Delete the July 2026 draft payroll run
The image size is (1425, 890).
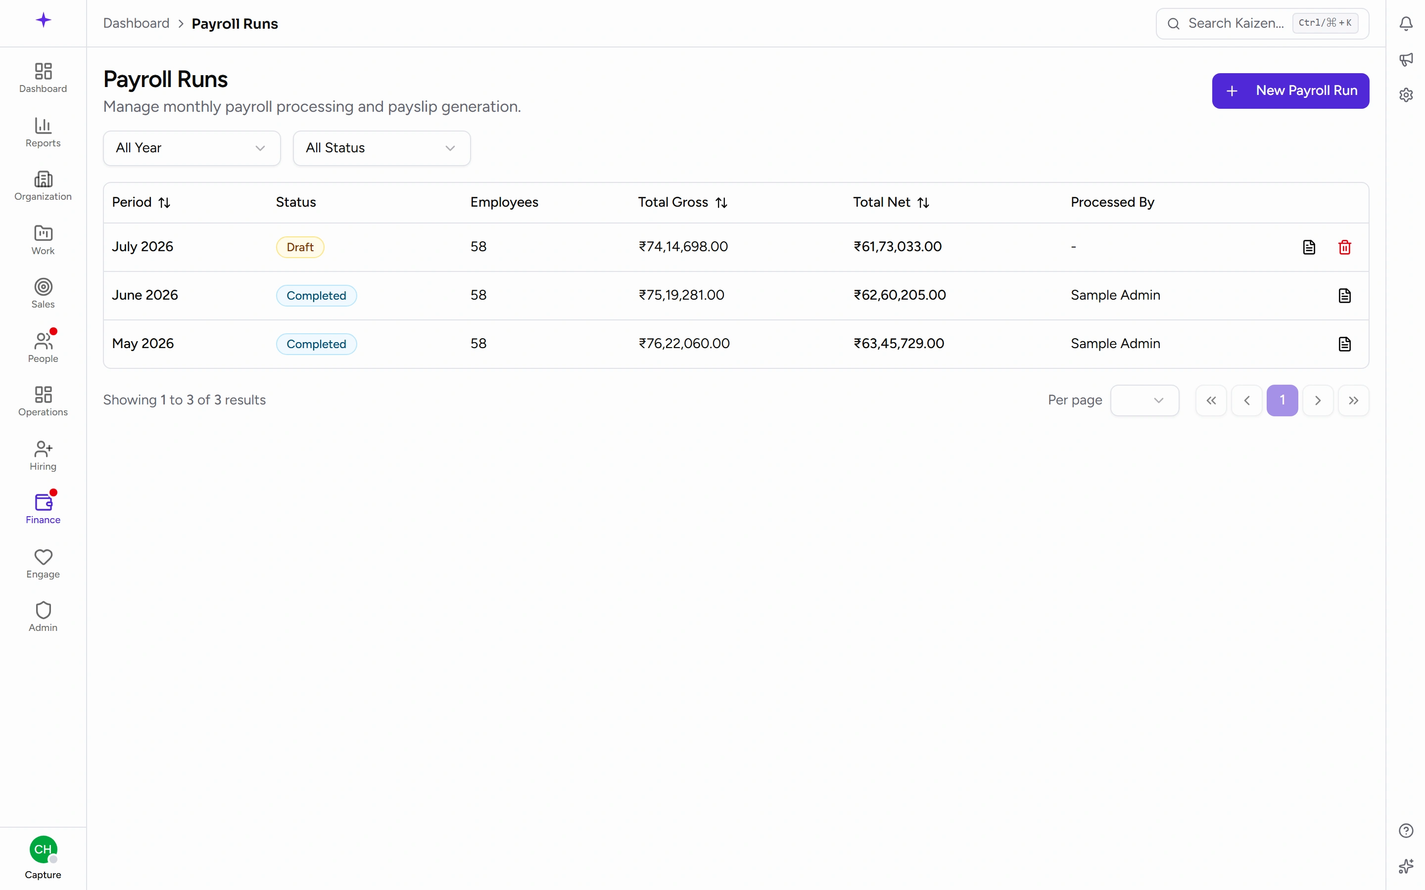1344,247
